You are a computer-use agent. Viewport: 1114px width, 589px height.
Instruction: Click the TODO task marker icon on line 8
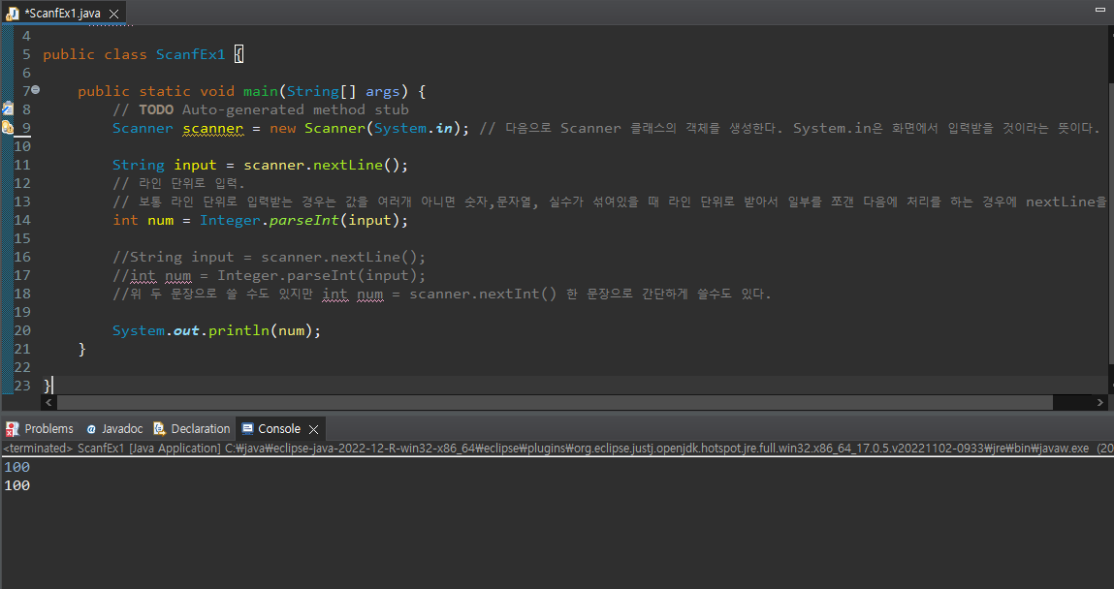coord(6,109)
